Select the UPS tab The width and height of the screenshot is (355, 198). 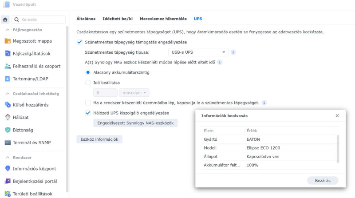[x=198, y=19]
